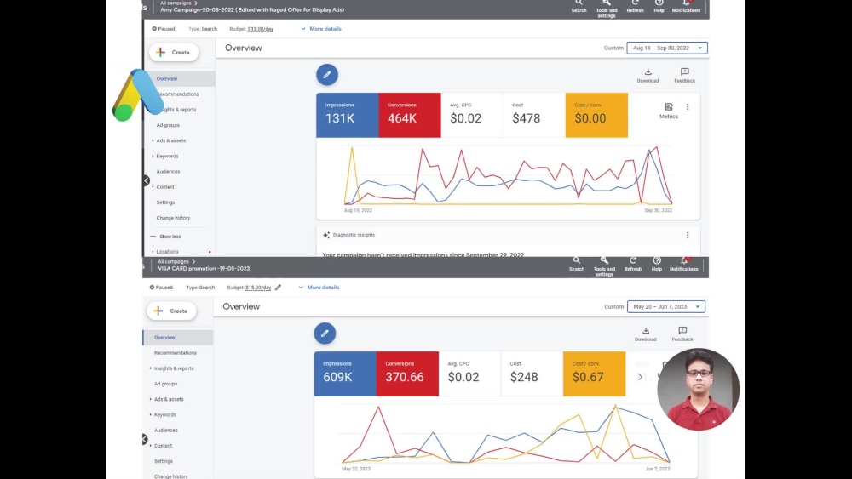The image size is (852, 479).
Task: Select the Cost / conv. $0.67 tile
Action: click(x=595, y=374)
